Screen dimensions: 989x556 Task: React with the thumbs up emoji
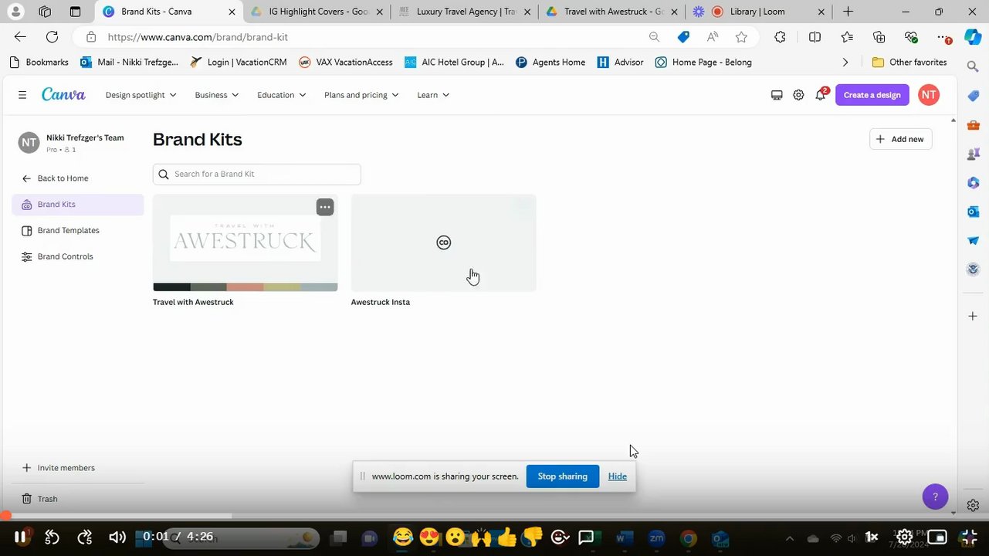tap(506, 537)
